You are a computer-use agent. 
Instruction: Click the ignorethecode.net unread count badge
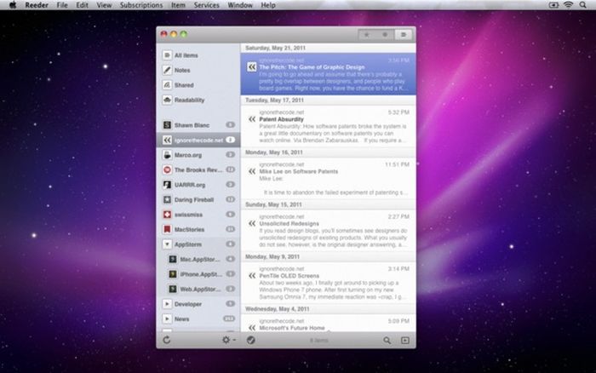(231, 140)
